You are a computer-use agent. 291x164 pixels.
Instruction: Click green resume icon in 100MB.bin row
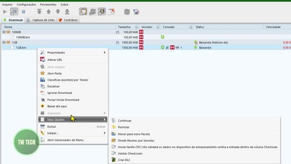(x=163, y=37)
